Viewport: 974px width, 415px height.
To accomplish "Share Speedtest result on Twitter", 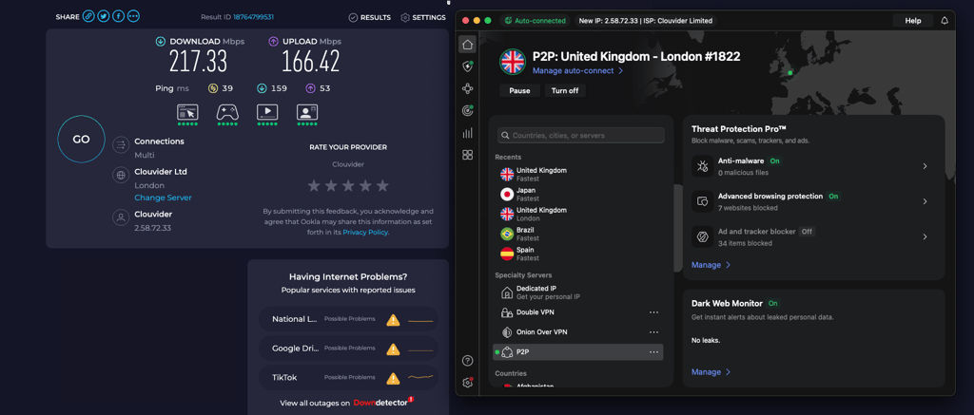I will (104, 16).
